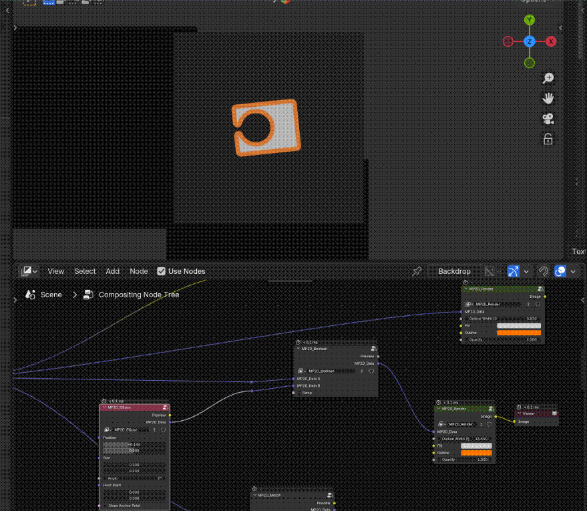Expand the viewport sidebar arrow at top right
Viewport: 587px width, 511px height.
tap(560, 27)
